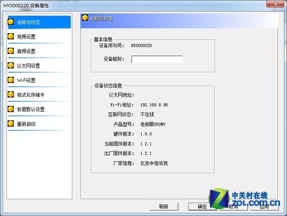The image size is (287, 216).
Task: Click the cube icon beside 名称与状态 in sidebar
Action: [11, 22]
